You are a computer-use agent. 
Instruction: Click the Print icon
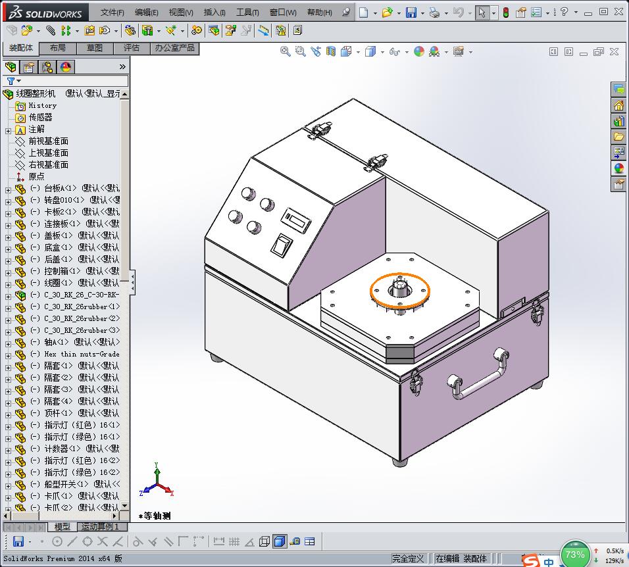434,12
